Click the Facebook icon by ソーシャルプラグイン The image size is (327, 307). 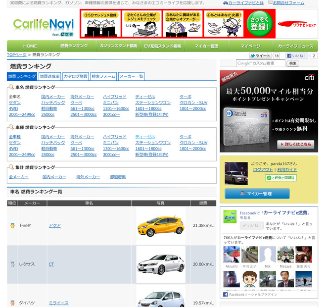click(x=225, y=295)
